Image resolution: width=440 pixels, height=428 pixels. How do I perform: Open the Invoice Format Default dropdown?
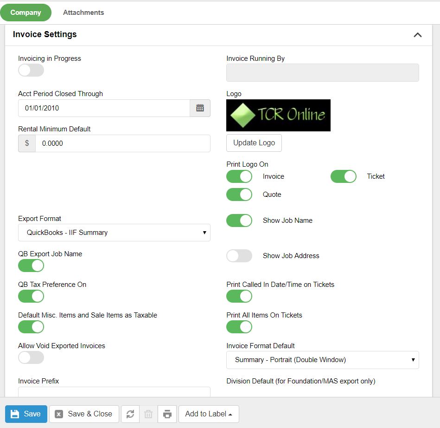[322, 360]
